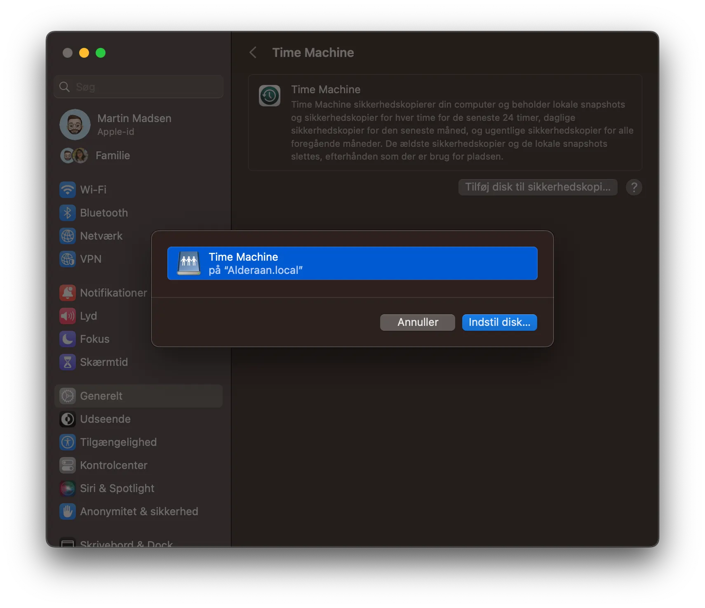This screenshot has height=608, width=705.
Task: Click the Tilgængelighed accessibility icon
Action: 68,442
